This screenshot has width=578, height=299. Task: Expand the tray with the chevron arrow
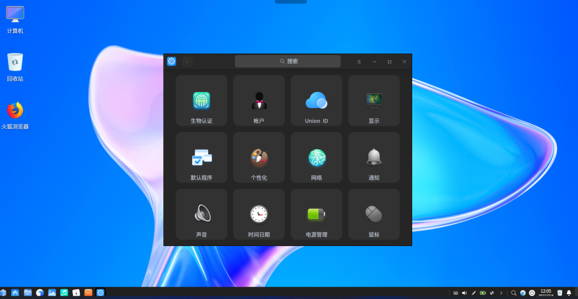coord(501,293)
